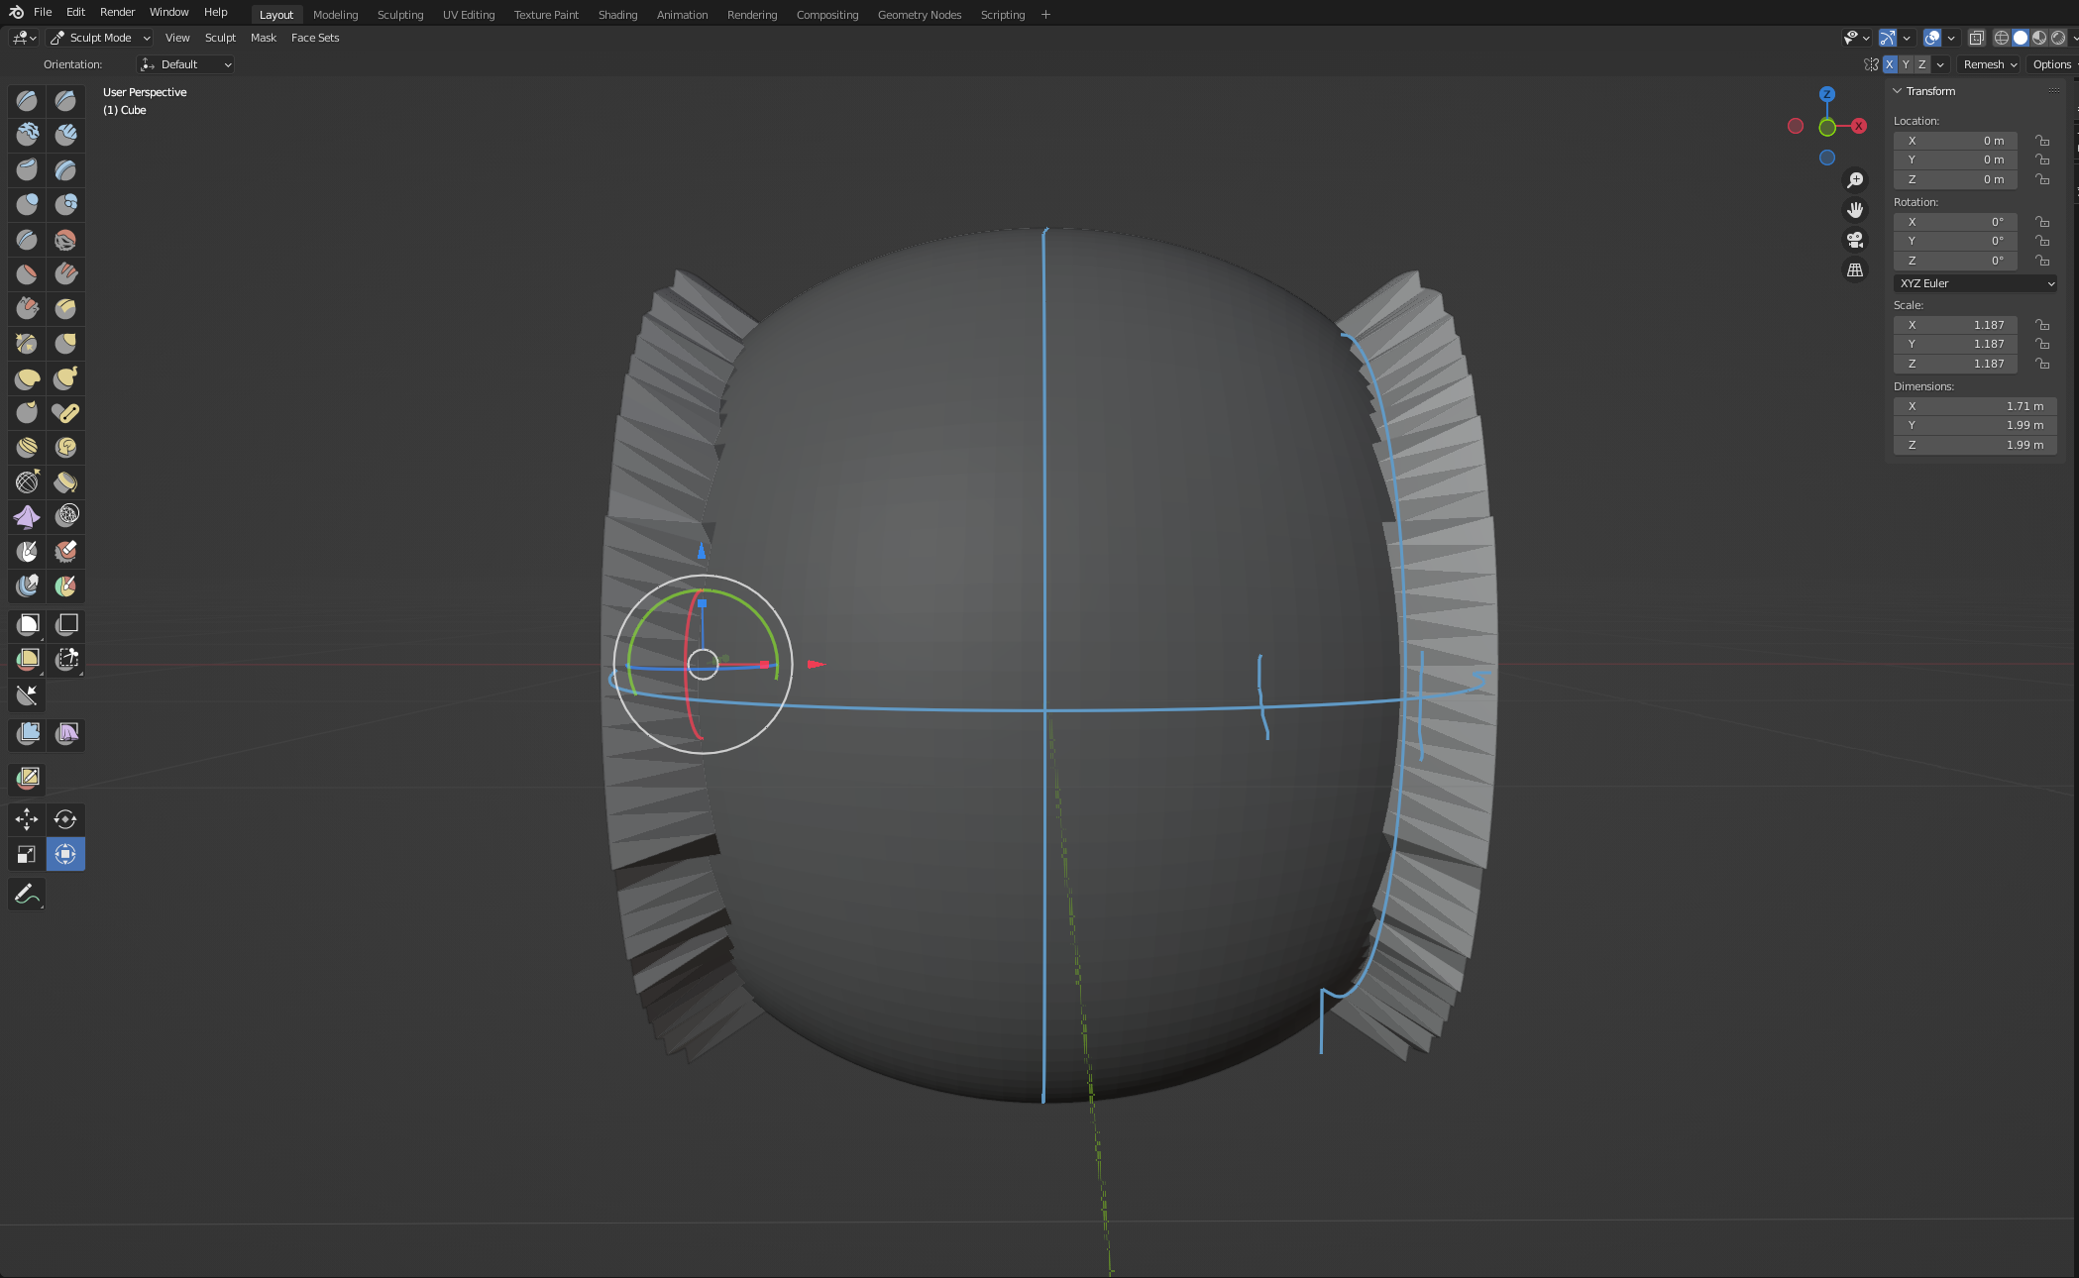
Task: Open the Sculpt Mode selector
Action: 100,38
